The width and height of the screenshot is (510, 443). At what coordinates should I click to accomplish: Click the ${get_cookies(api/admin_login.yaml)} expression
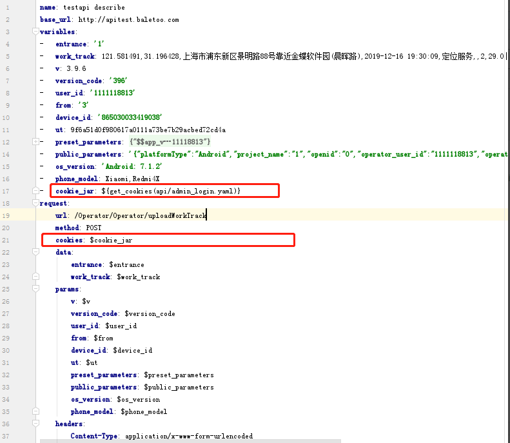click(x=171, y=191)
